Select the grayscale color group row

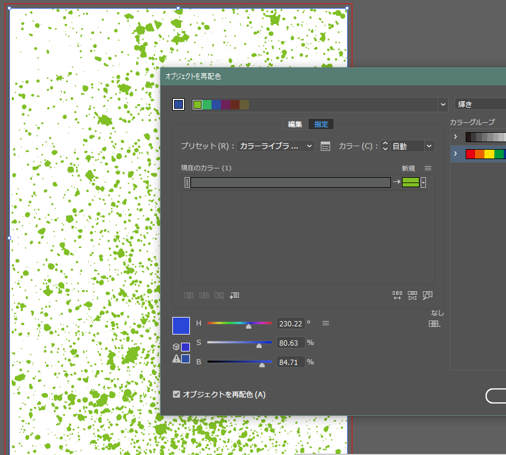[479, 137]
